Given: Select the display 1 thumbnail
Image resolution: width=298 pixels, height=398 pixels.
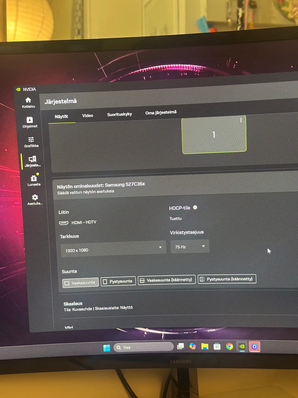Looking at the screenshot, I should coord(214,134).
